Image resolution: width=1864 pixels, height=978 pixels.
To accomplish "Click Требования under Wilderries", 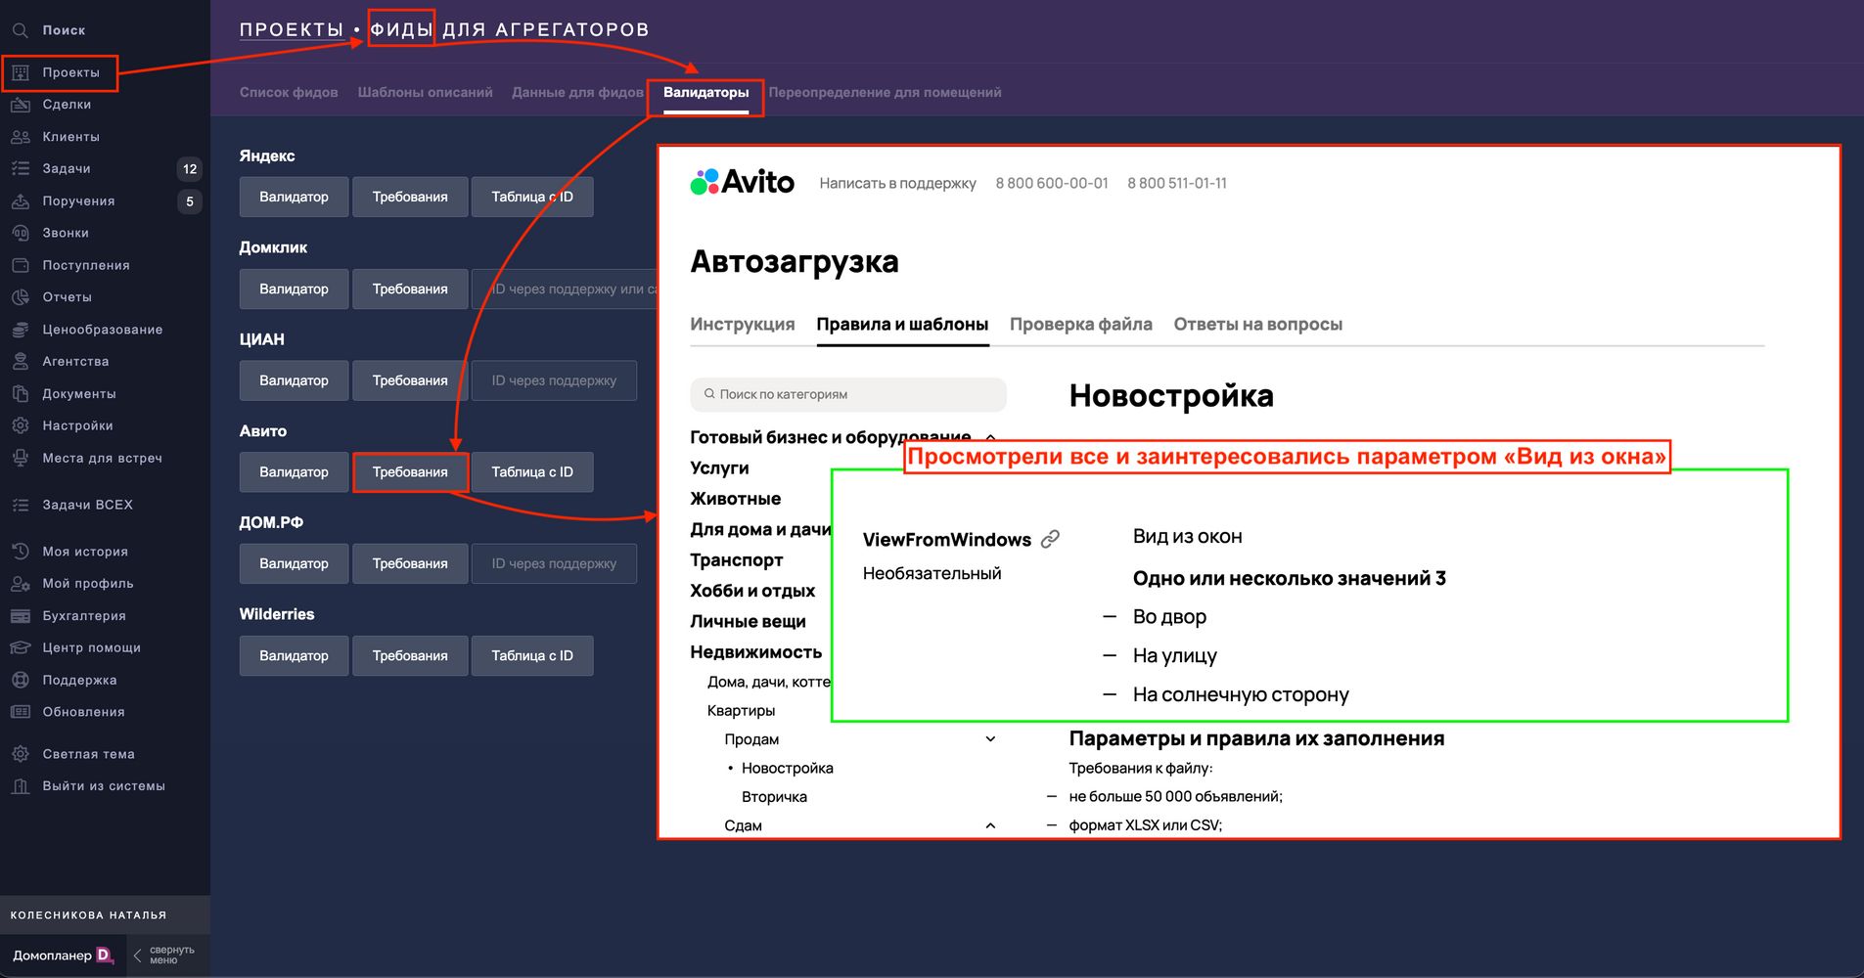I will 410,655.
